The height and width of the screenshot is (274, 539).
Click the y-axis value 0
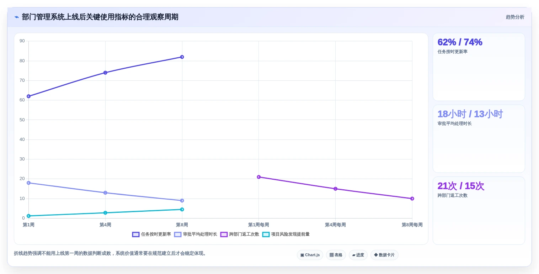pos(23,218)
